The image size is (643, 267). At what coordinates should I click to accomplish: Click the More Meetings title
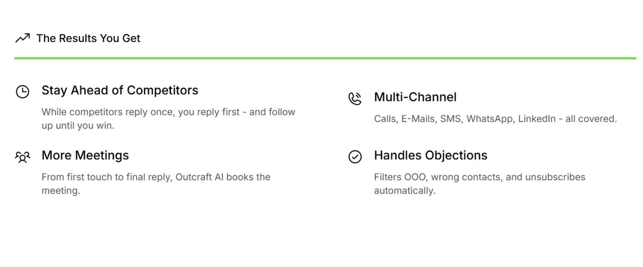pos(85,156)
